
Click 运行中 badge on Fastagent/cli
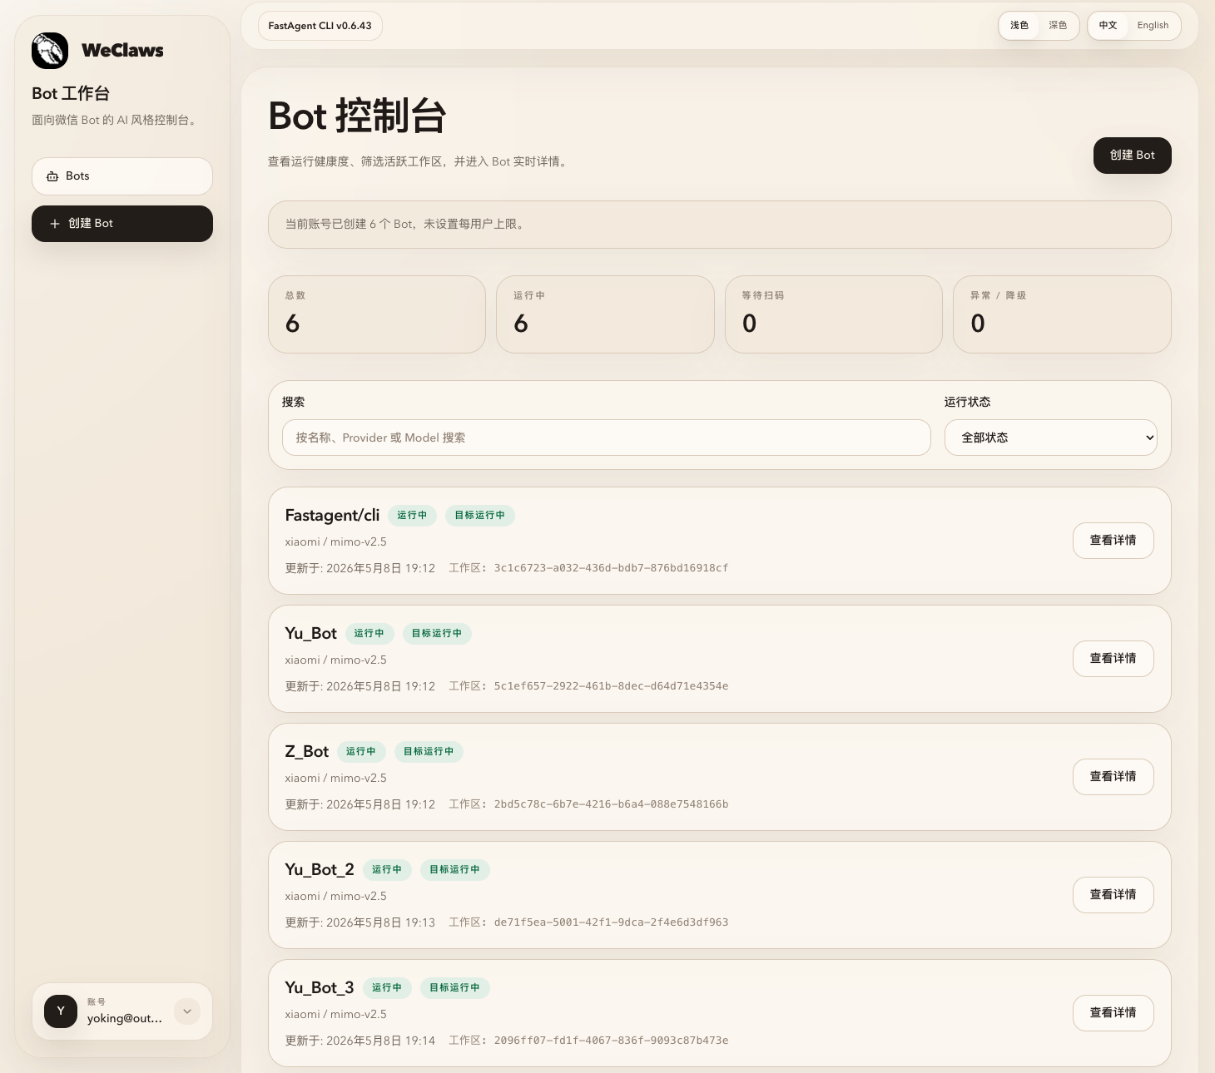pyautogui.click(x=412, y=516)
